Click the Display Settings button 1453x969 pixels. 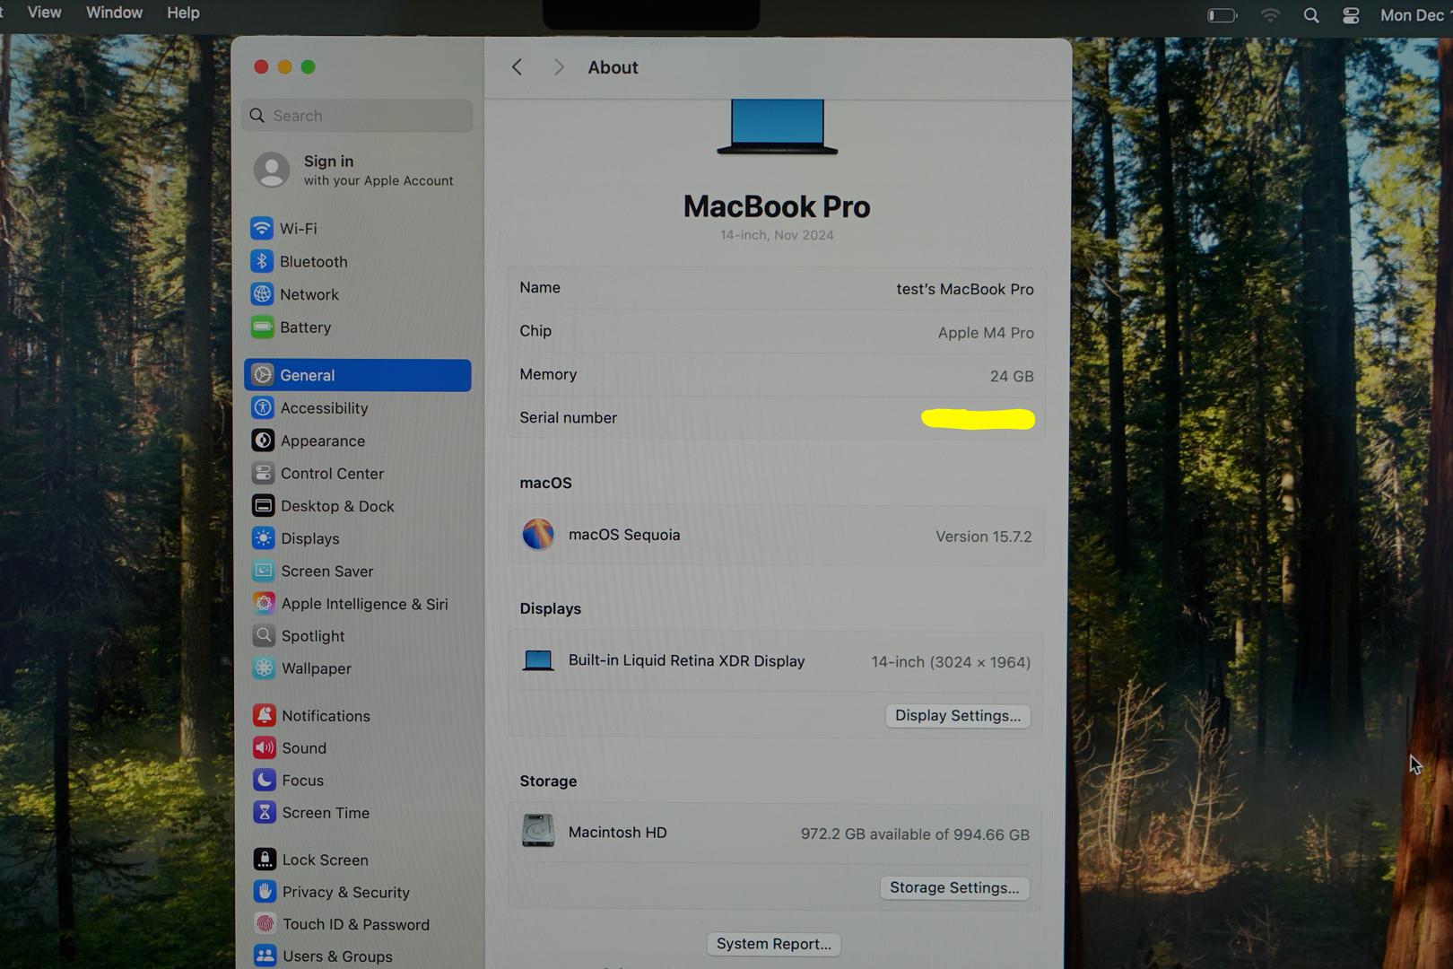point(957,716)
